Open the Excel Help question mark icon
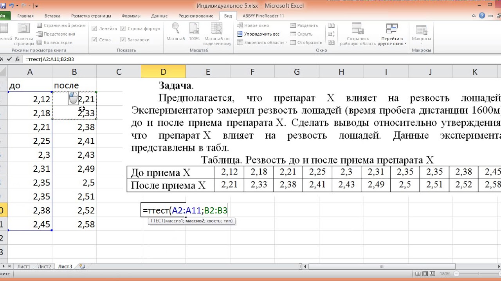Screen dimensions: 501x281 pos(482,16)
